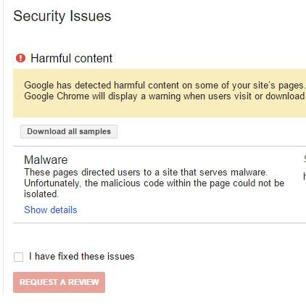Click the 'Google has detected harmful content' line

[x=165, y=85]
